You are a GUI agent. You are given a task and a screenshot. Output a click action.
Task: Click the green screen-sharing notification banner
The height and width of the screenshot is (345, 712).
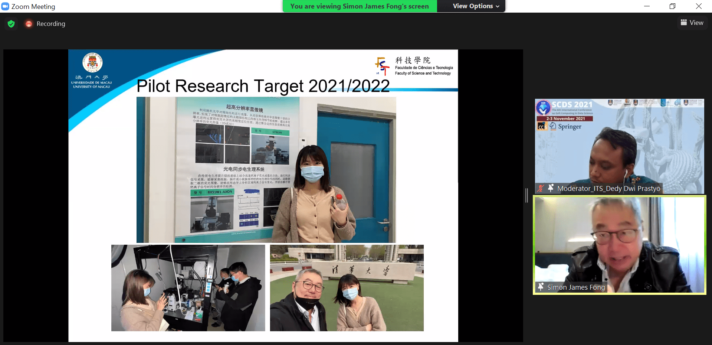[360, 6]
